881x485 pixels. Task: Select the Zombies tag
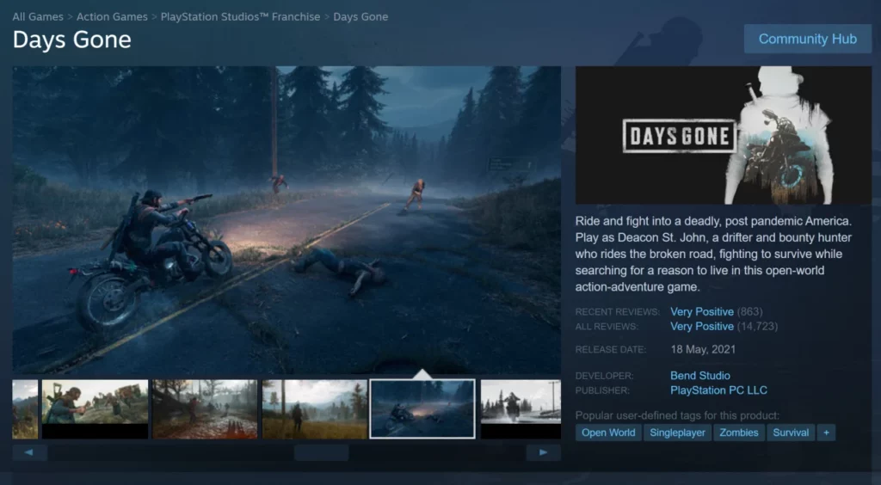pos(739,433)
